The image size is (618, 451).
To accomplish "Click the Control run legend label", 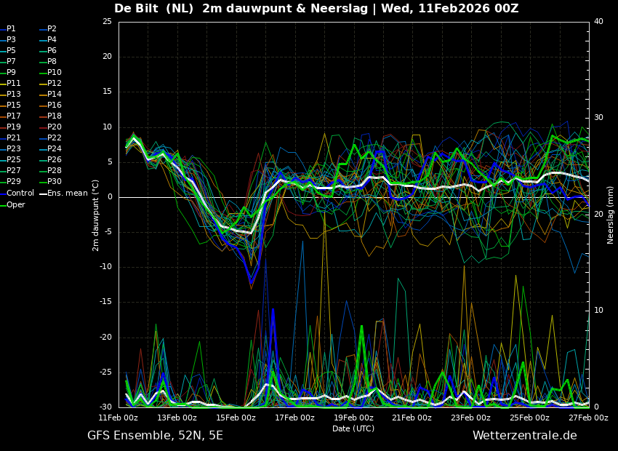I will pos(20,193).
